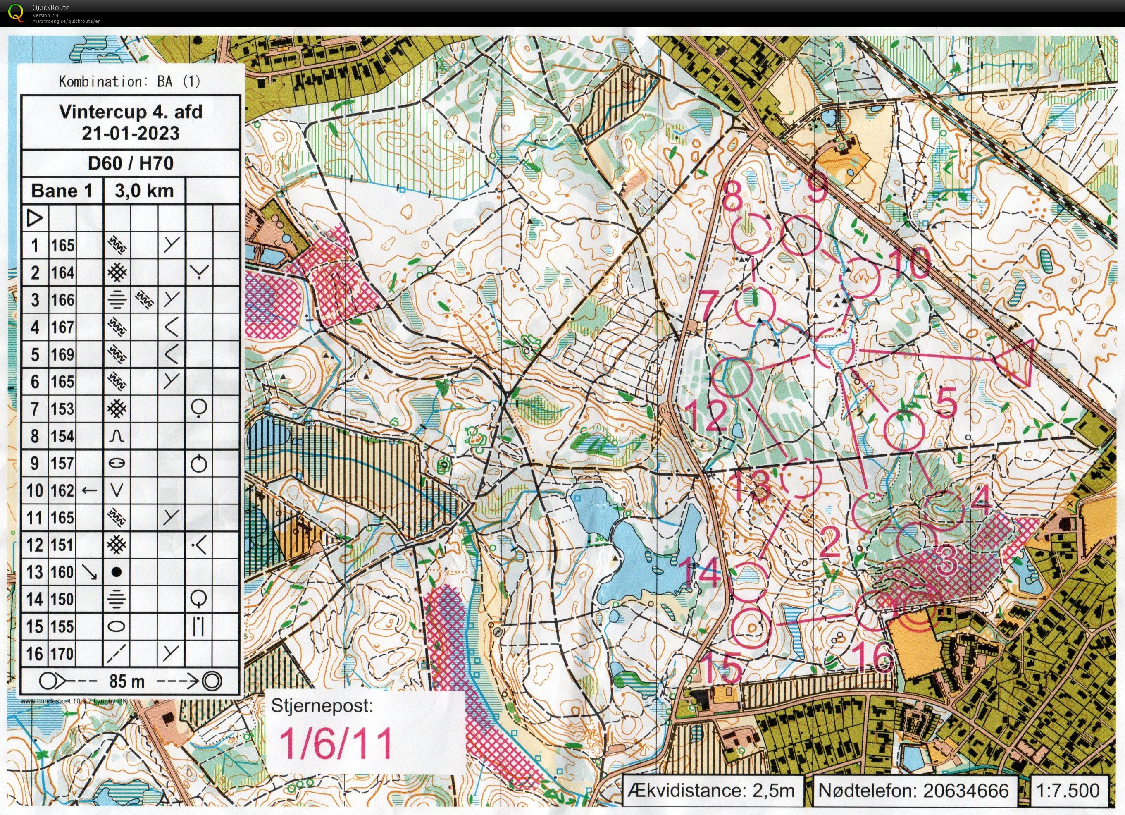
Task: Click the 'Bane 1' cell
Action: click(x=62, y=191)
